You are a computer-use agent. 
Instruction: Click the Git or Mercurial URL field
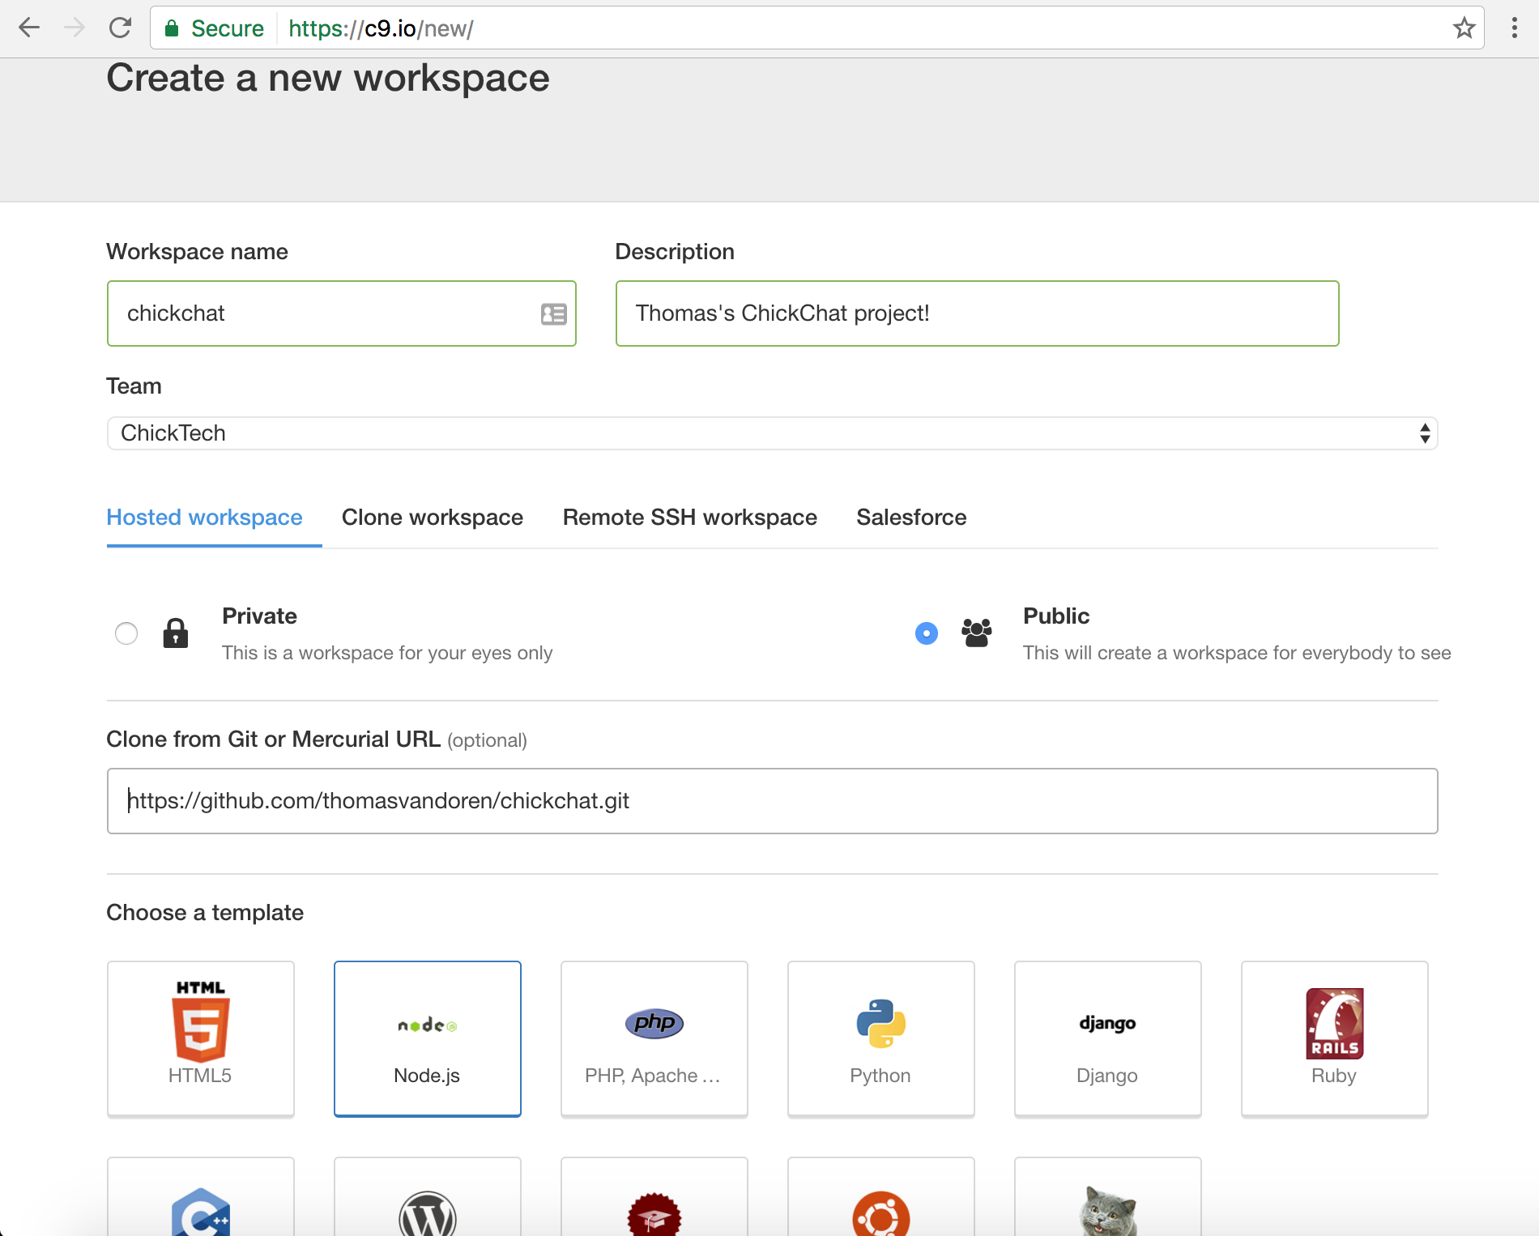[773, 801]
